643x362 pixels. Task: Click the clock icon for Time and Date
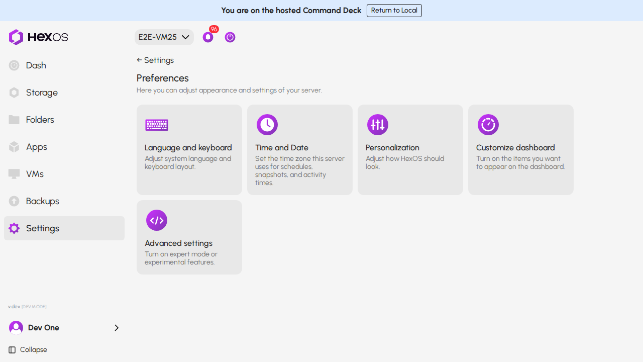[x=267, y=125]
